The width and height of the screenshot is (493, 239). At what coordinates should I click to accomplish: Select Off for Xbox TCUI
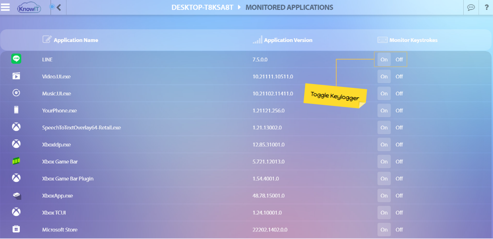pos(399,213)
